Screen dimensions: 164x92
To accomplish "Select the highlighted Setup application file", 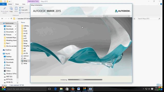I will [x=25, y=61].
